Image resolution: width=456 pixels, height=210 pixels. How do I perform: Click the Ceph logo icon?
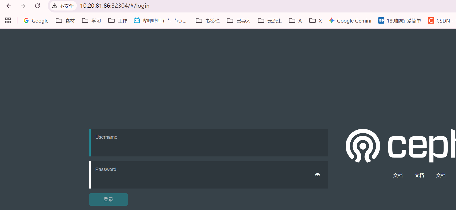tap(363, 146)
